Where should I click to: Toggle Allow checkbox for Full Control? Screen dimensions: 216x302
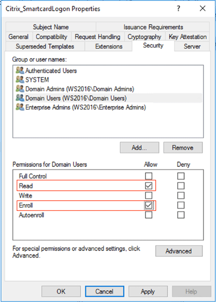pyautogui.click(x=148, y=176)
